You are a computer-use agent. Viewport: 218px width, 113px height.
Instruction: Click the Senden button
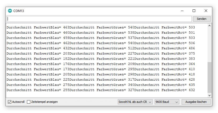[202, 19]
